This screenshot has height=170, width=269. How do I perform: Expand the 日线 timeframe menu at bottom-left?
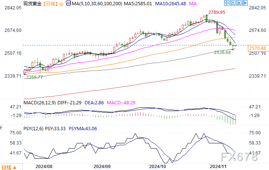point(6,167)
